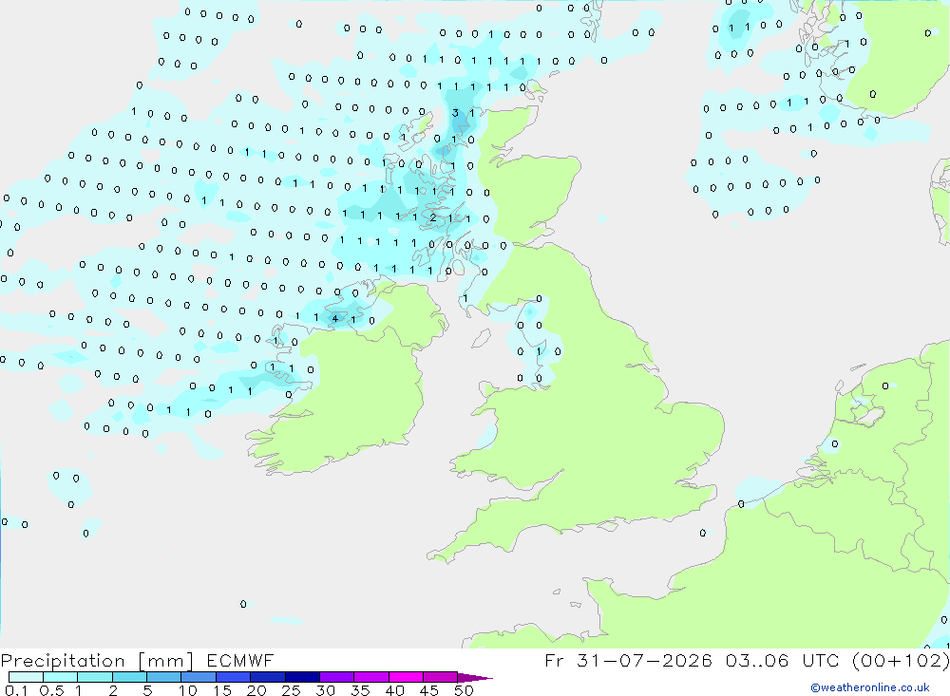The height and width of the screenshot is (696, 950).
Task: Click the 'UTC' label
Action: click(x=821, y=660)
